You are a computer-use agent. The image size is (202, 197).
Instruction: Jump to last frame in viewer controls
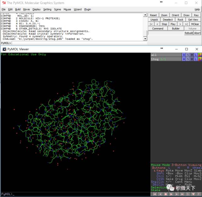click(x=182, y=194)
